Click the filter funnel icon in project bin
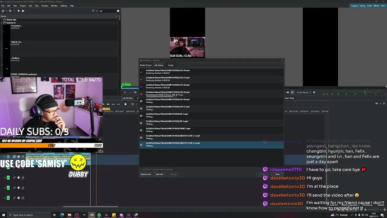 (93, 11)
